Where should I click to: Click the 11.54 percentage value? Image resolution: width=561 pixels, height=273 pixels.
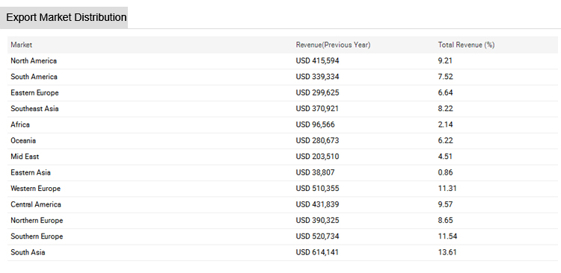447,236
